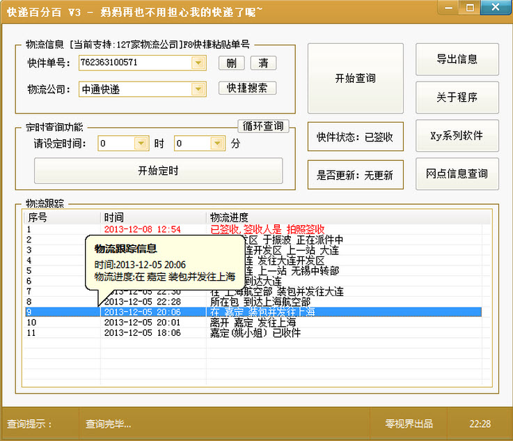Click the 开始查询 button
513x441 pixels.
(x=355, y=79)
